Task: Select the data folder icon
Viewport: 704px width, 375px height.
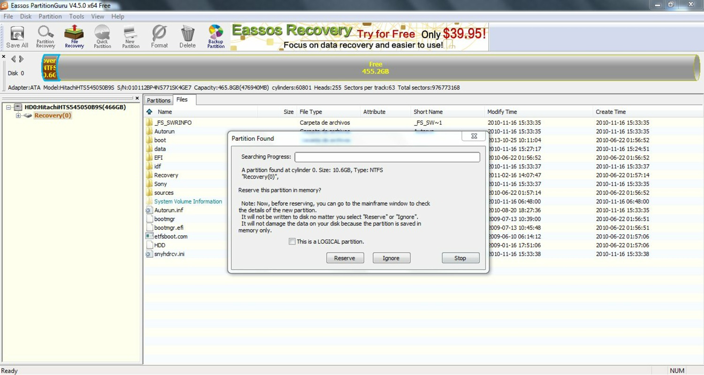Action: (x=149, y=149)
